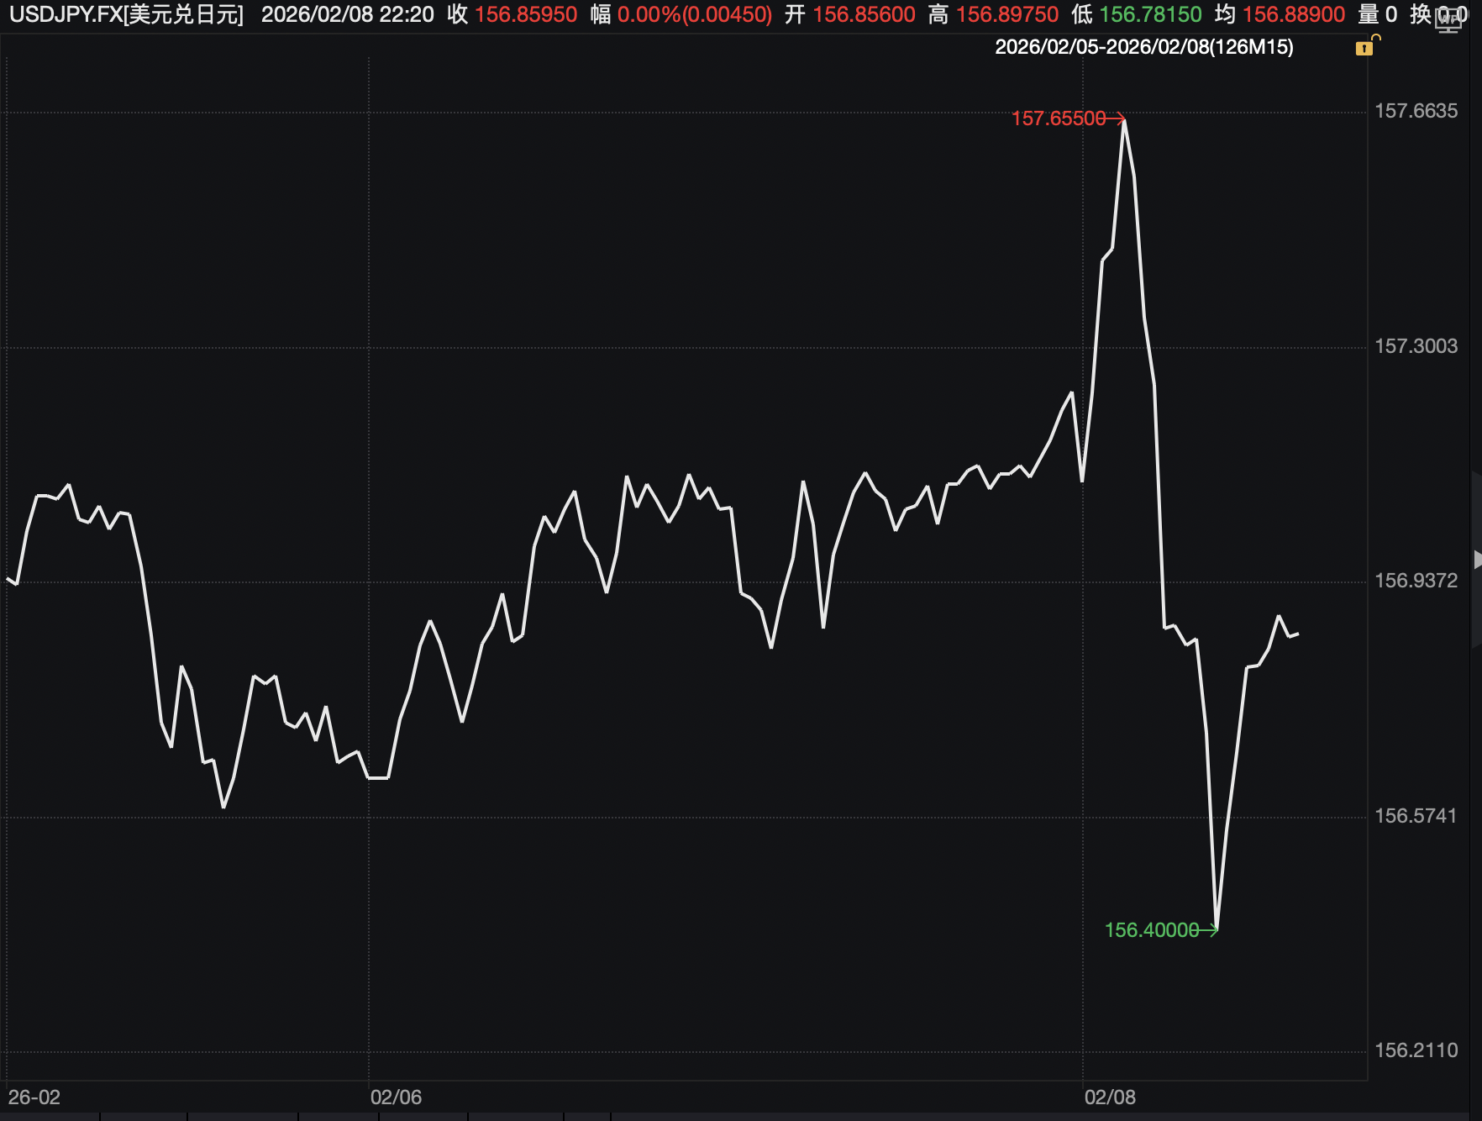Click the 02/06 date label on time axis
1482x1121 pixels.
coord(396,1097)
